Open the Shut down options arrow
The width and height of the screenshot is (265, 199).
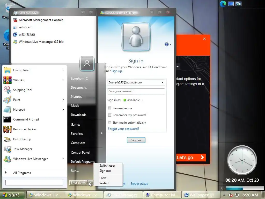tap(90, 183)
